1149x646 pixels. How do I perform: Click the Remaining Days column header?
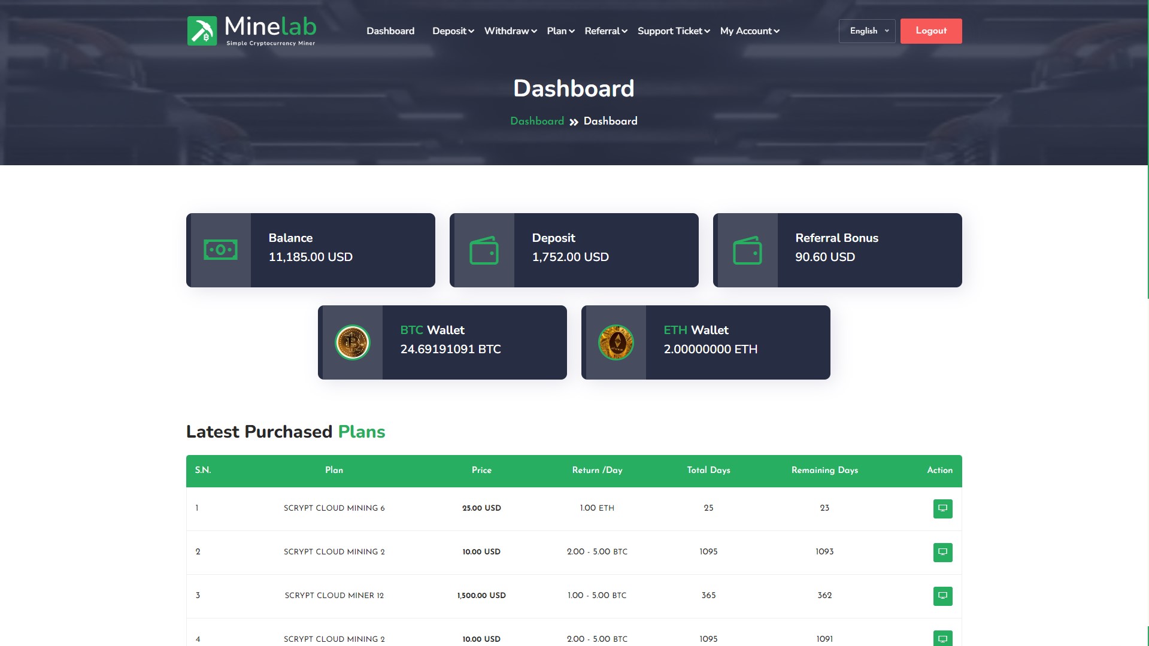(824, 471)
